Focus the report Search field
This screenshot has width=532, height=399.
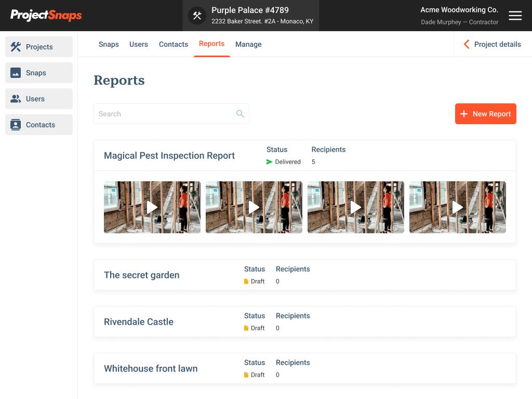pos(164,114)
